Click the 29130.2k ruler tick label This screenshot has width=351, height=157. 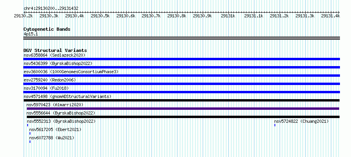[23, 16]
